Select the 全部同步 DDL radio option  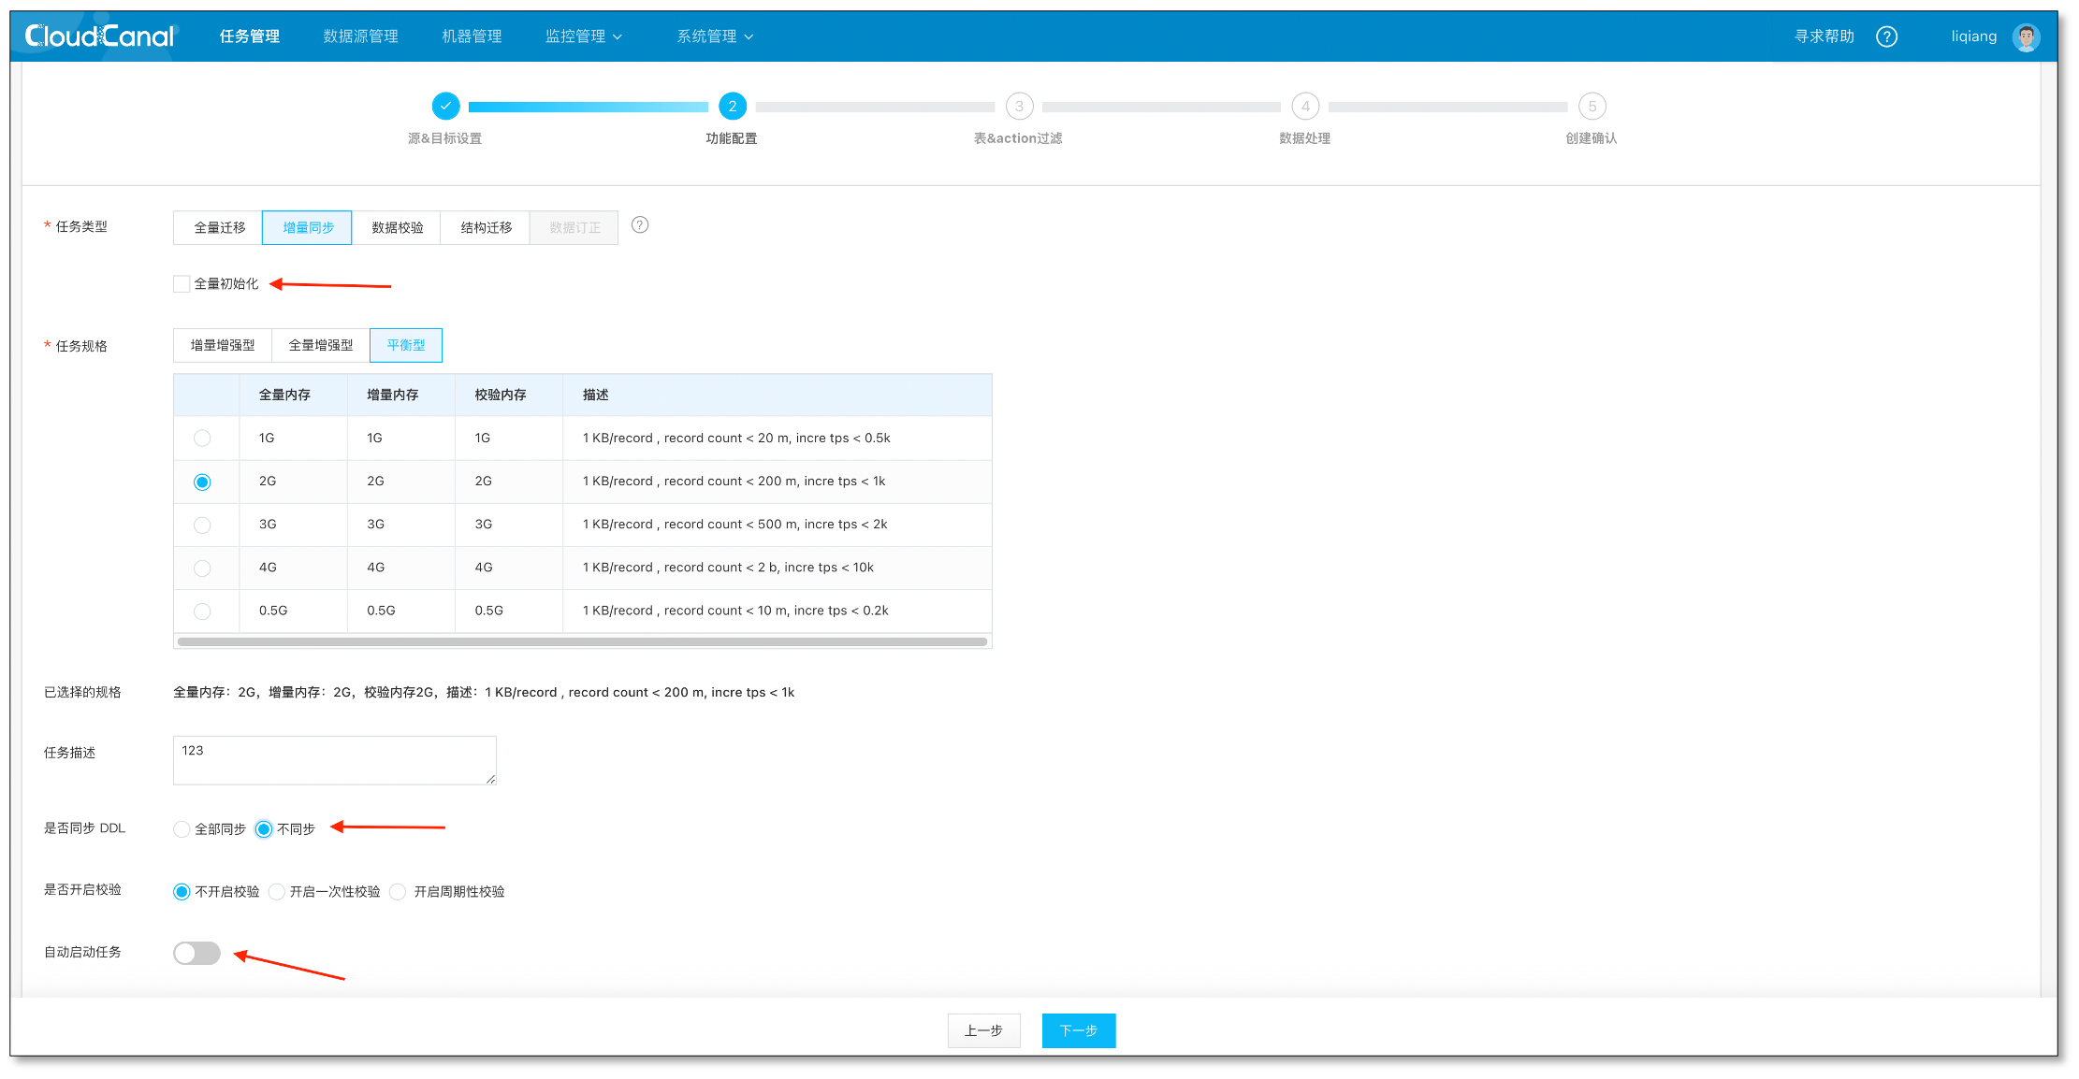click(182, 829)
